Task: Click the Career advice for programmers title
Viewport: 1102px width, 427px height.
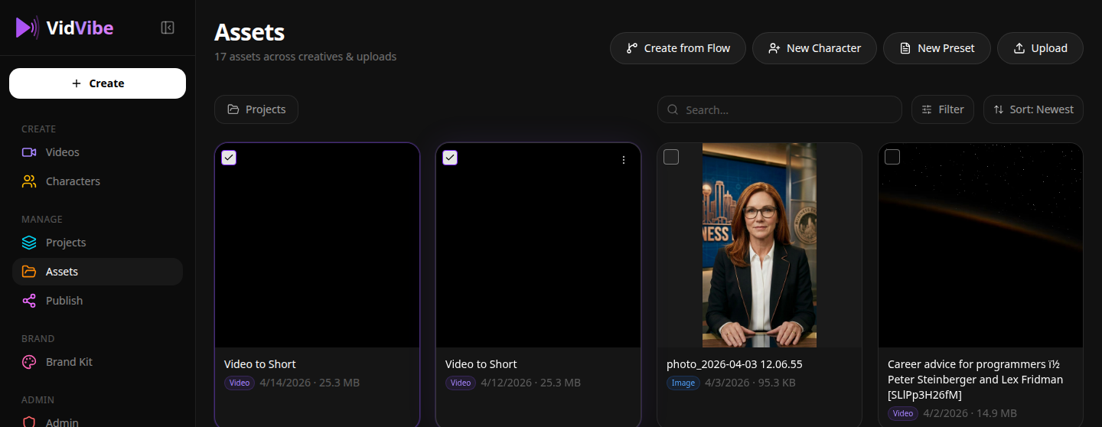Action: pyautogui.click(x=975, y=380)
